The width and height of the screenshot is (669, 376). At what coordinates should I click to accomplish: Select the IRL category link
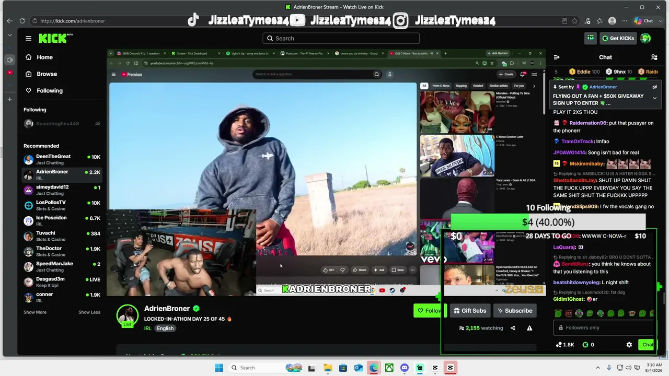point(147,328)
